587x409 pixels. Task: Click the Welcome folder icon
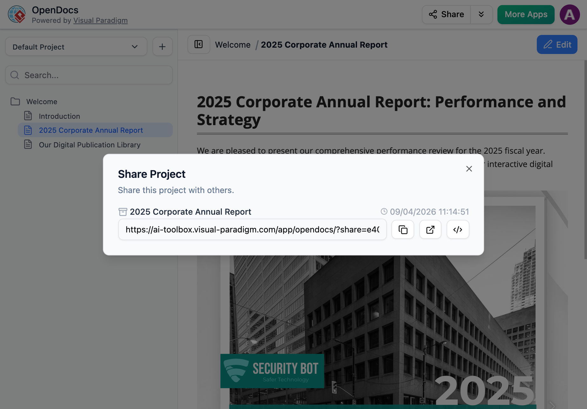tap(15, 101)
